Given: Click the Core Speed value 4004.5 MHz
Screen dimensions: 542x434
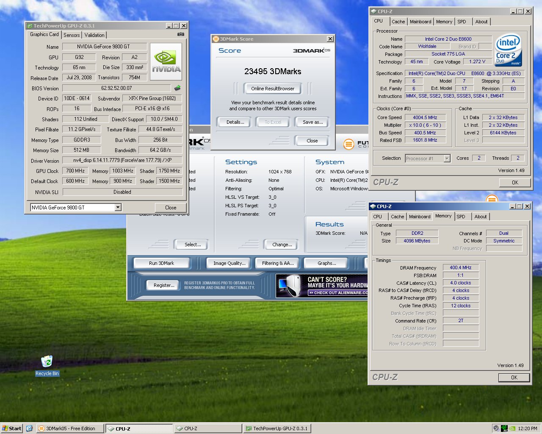Looking at the screenshot, I should [425, 117].
